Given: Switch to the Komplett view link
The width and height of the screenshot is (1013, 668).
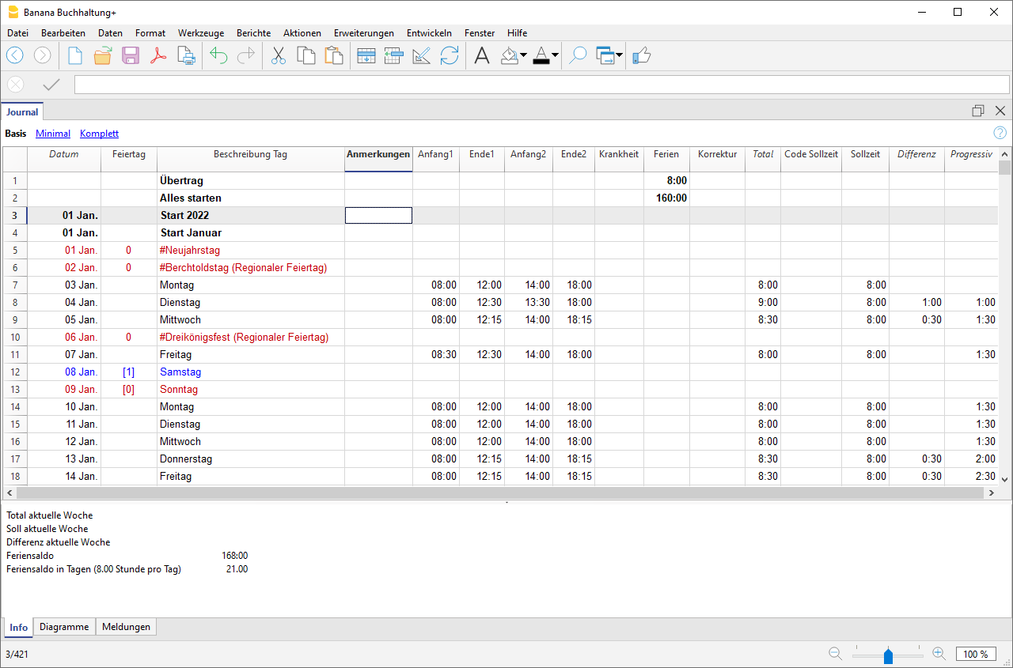Looking at the screenshot, I should (99, 134).
